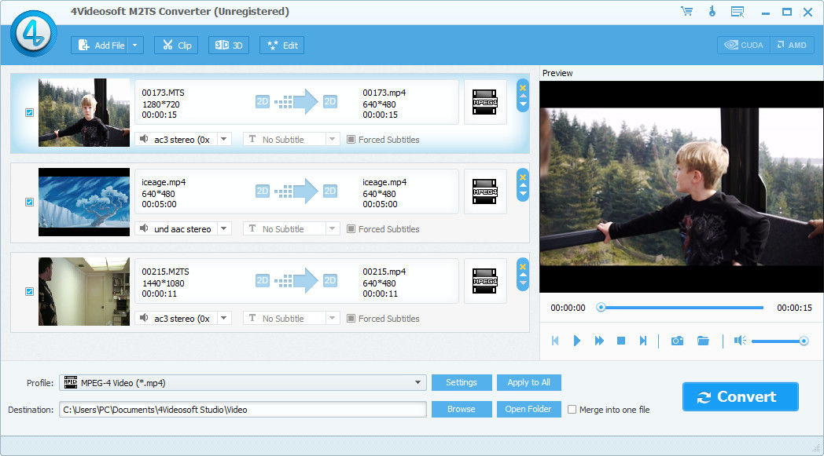824x456 pixels.
Task: Click the MPEG4 format icon for iceage.mp4
Action: tap(484, 192)
